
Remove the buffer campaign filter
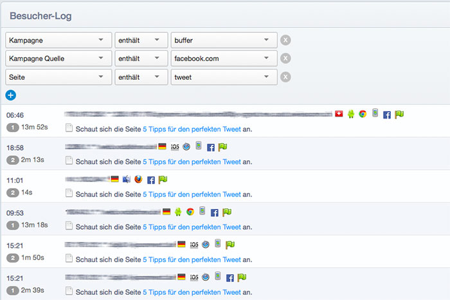pos(285,40)
